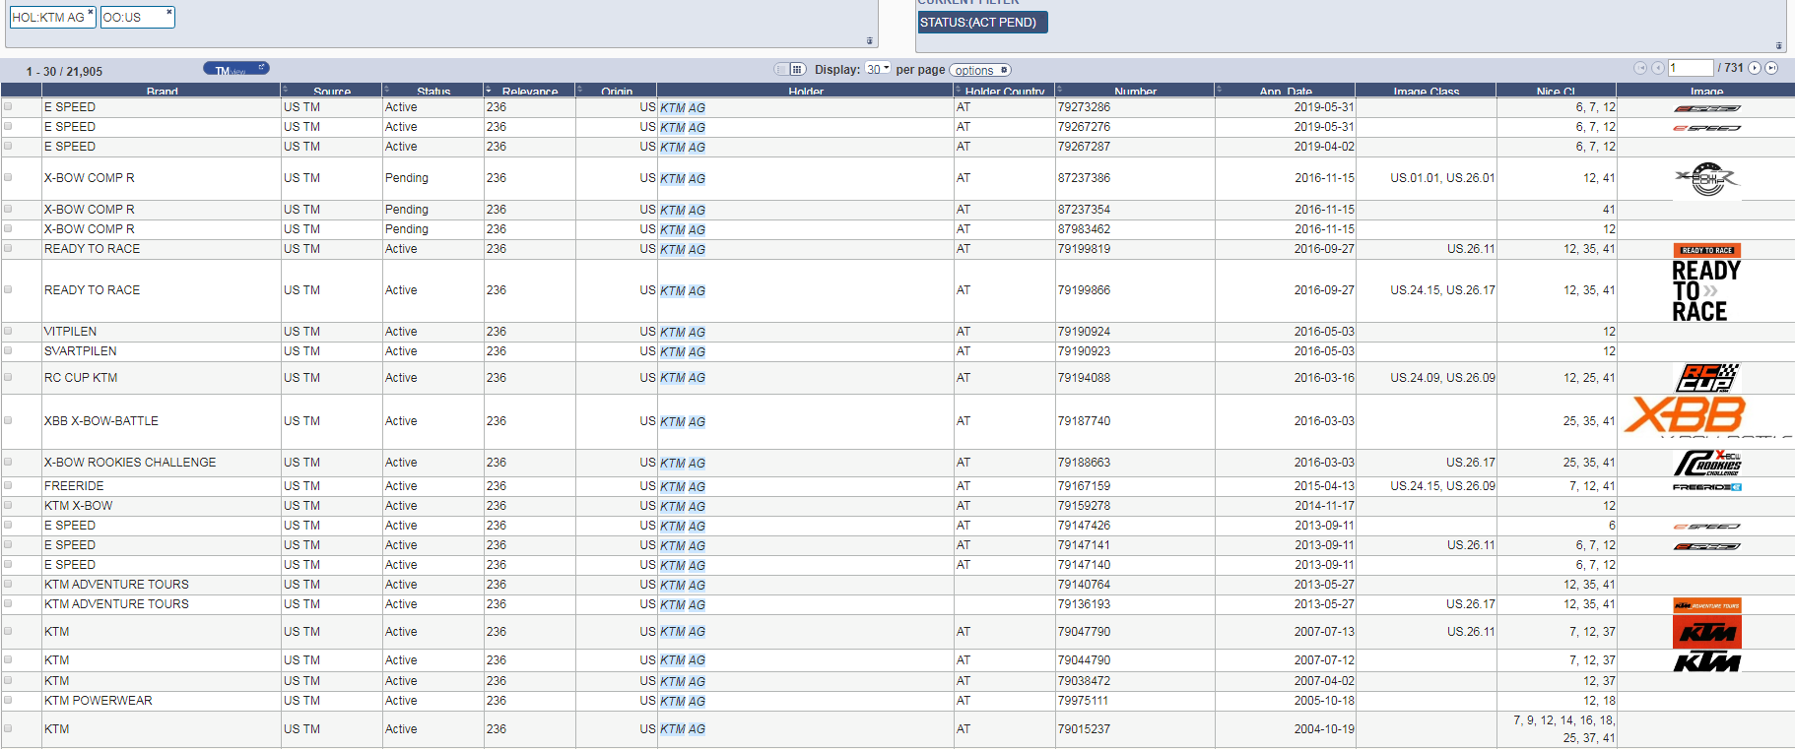Remove the HOL:KTM AG search term
Viewport: 1795px width, 749px height.
91,12
